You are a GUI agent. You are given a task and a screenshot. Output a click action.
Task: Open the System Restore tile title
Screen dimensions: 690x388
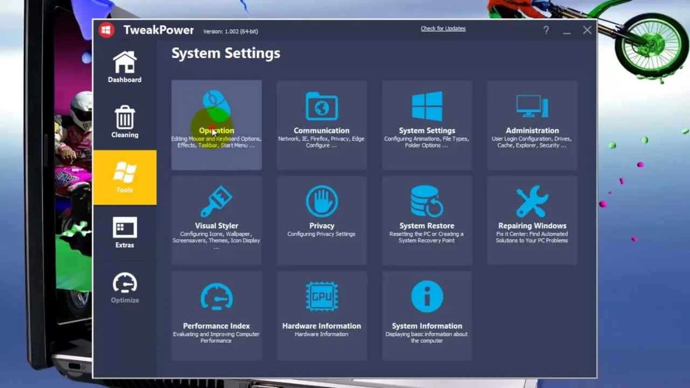point(427,226)
